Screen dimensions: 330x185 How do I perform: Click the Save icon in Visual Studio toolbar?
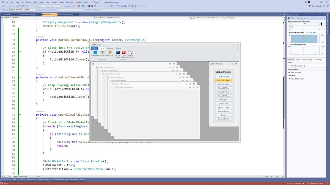[20, 6]
